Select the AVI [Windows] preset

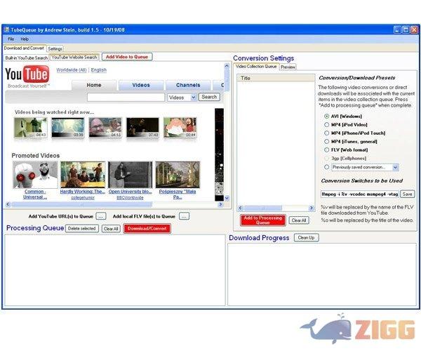click(x=326, y=116)
